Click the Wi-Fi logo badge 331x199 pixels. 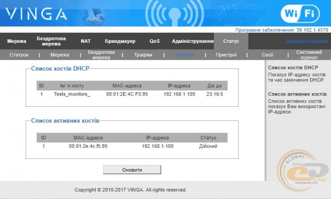(300, 14)
